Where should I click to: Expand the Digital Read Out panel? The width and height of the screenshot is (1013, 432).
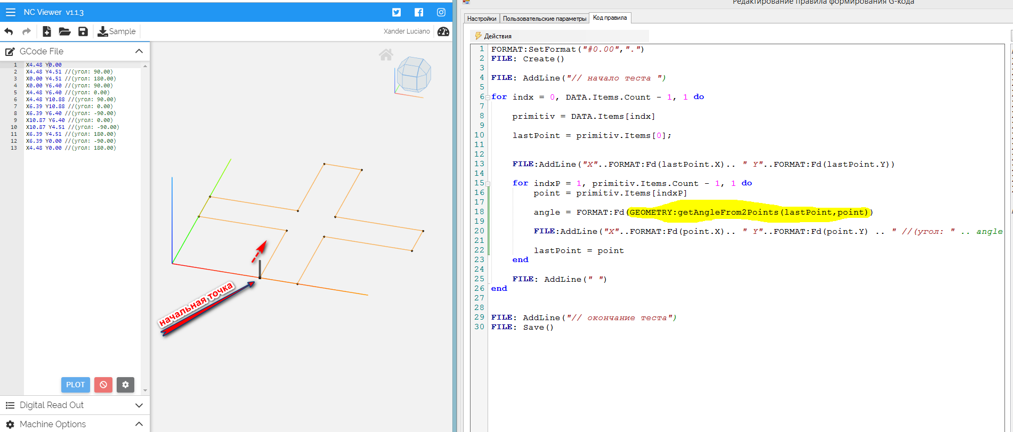click(x=139, y=405)
